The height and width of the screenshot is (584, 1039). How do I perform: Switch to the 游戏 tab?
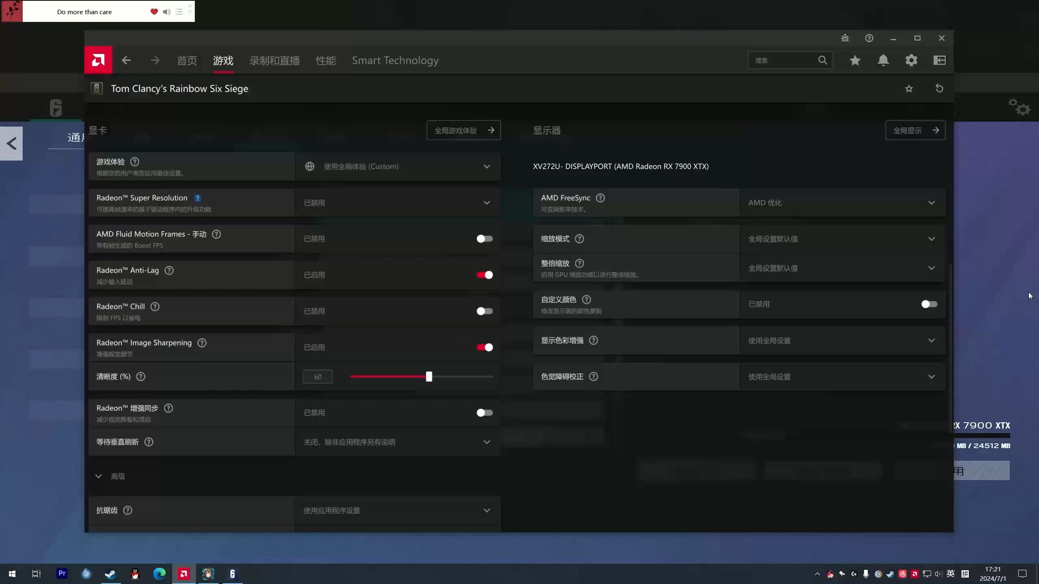(223, 60)
